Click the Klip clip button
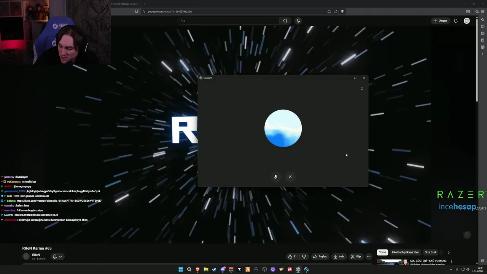 pyautogui.click(x=356, y=256)
